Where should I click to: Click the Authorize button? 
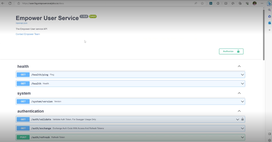tap(231, 51)
